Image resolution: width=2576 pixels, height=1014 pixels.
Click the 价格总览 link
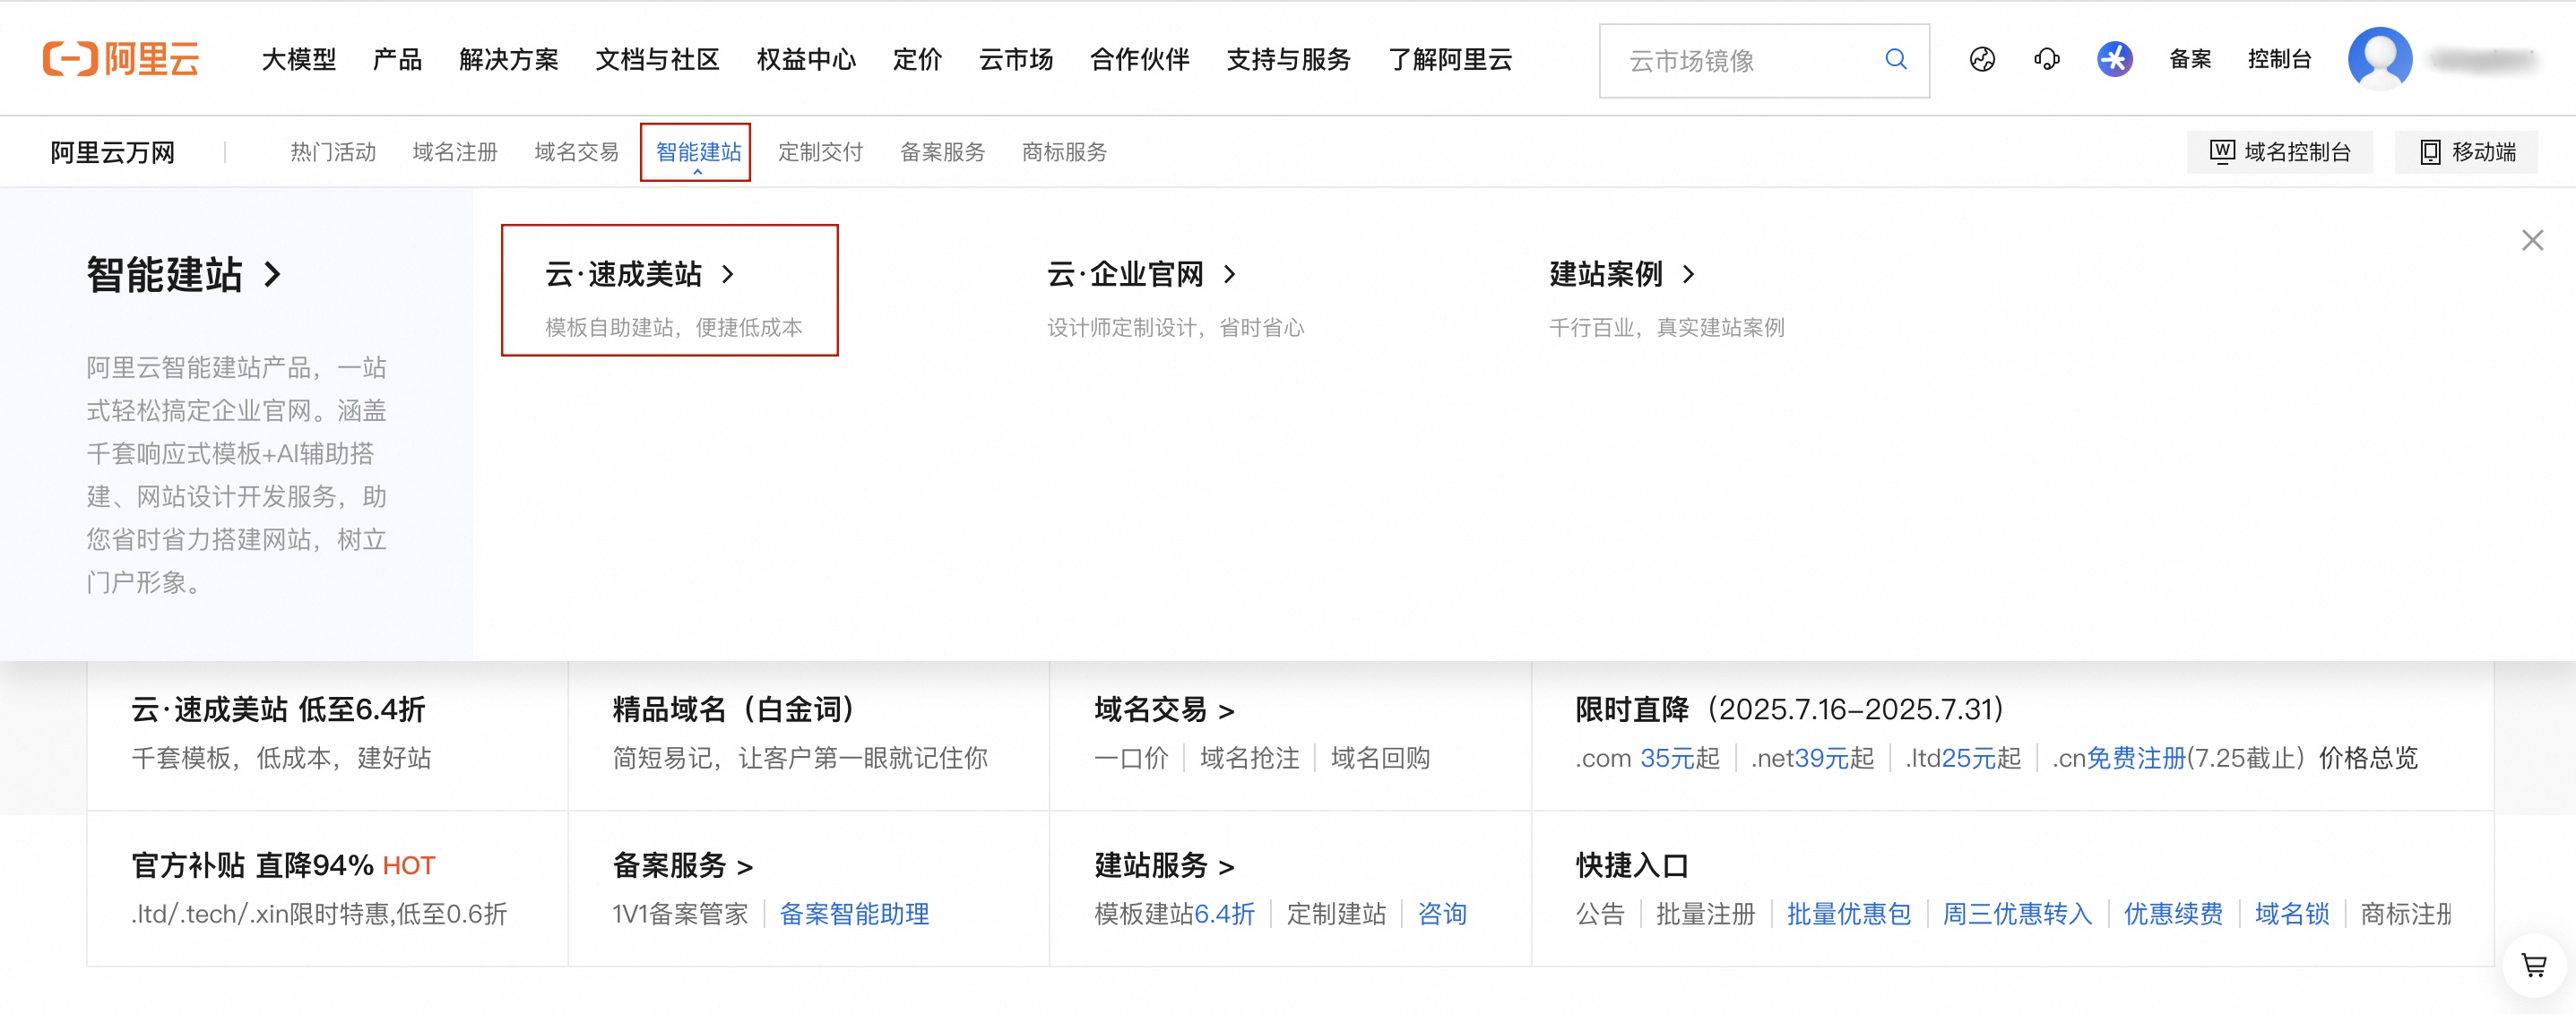click(2368, 758)
